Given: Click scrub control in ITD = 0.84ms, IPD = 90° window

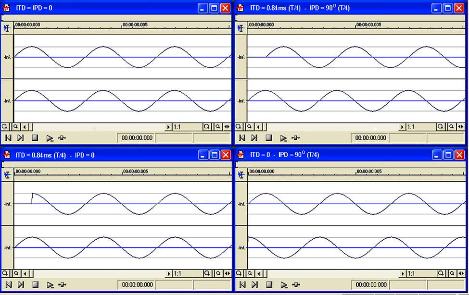Looking at the screenshot, I should point(296,138).
